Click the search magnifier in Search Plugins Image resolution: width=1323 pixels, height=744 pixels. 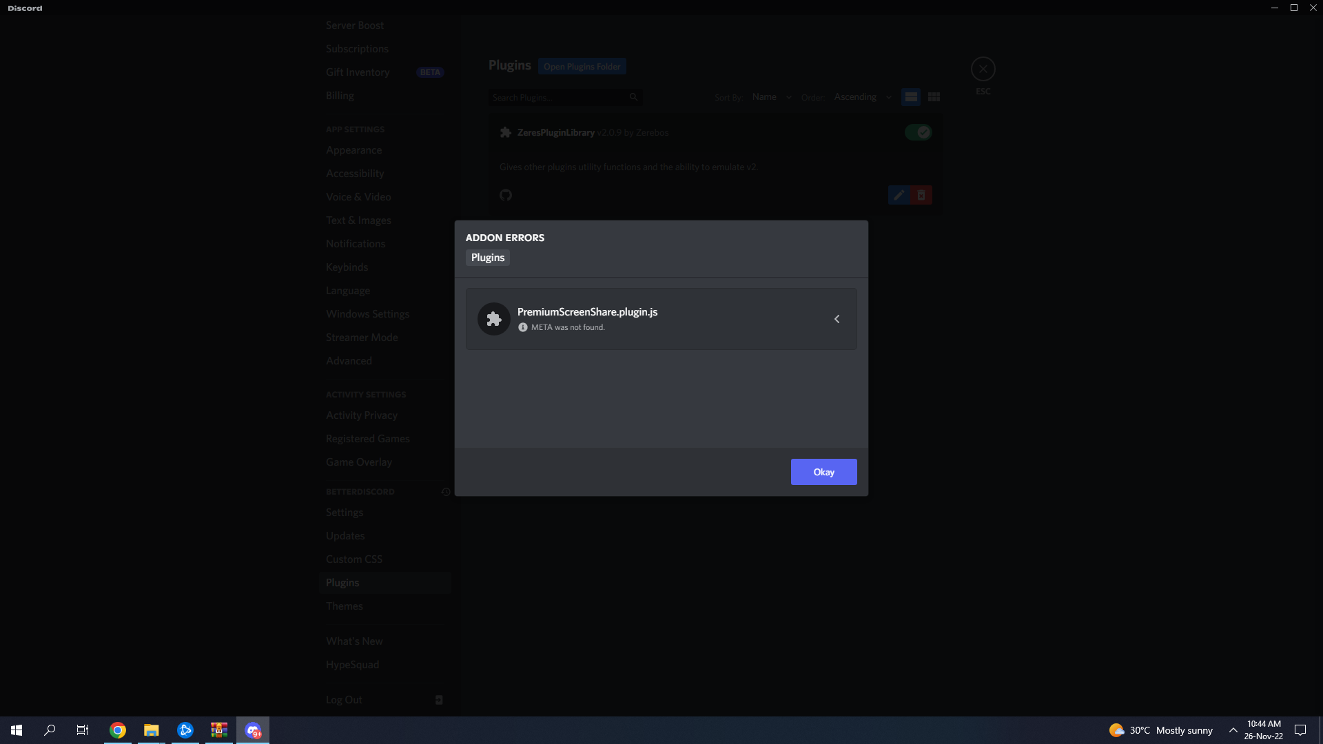point(633,97)
